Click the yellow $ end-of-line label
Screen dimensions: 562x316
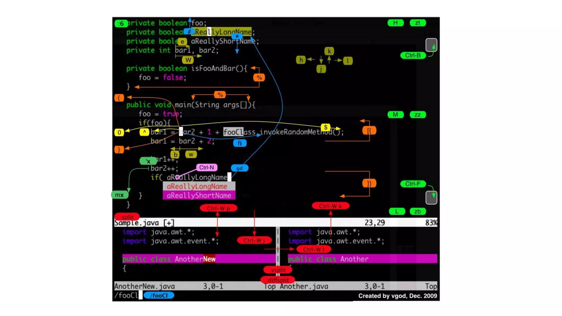tap(325, 127)
